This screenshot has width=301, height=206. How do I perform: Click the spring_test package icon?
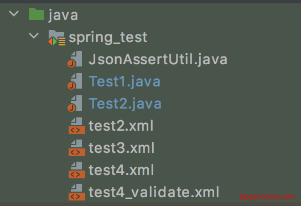57,38
